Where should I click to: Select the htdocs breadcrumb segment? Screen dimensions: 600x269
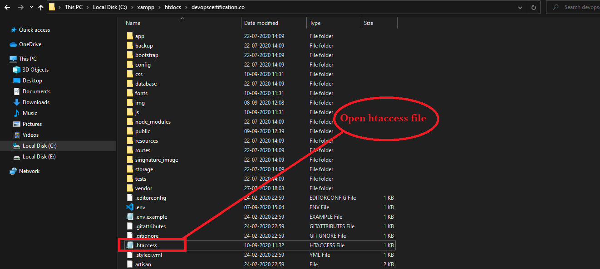tap(173, 7)
